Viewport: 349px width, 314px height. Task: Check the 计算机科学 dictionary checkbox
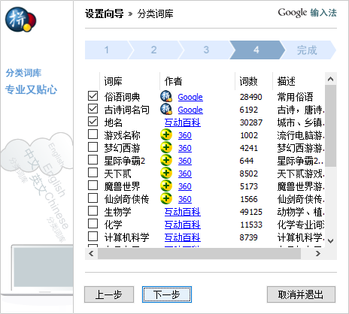(x=93, y=236)
